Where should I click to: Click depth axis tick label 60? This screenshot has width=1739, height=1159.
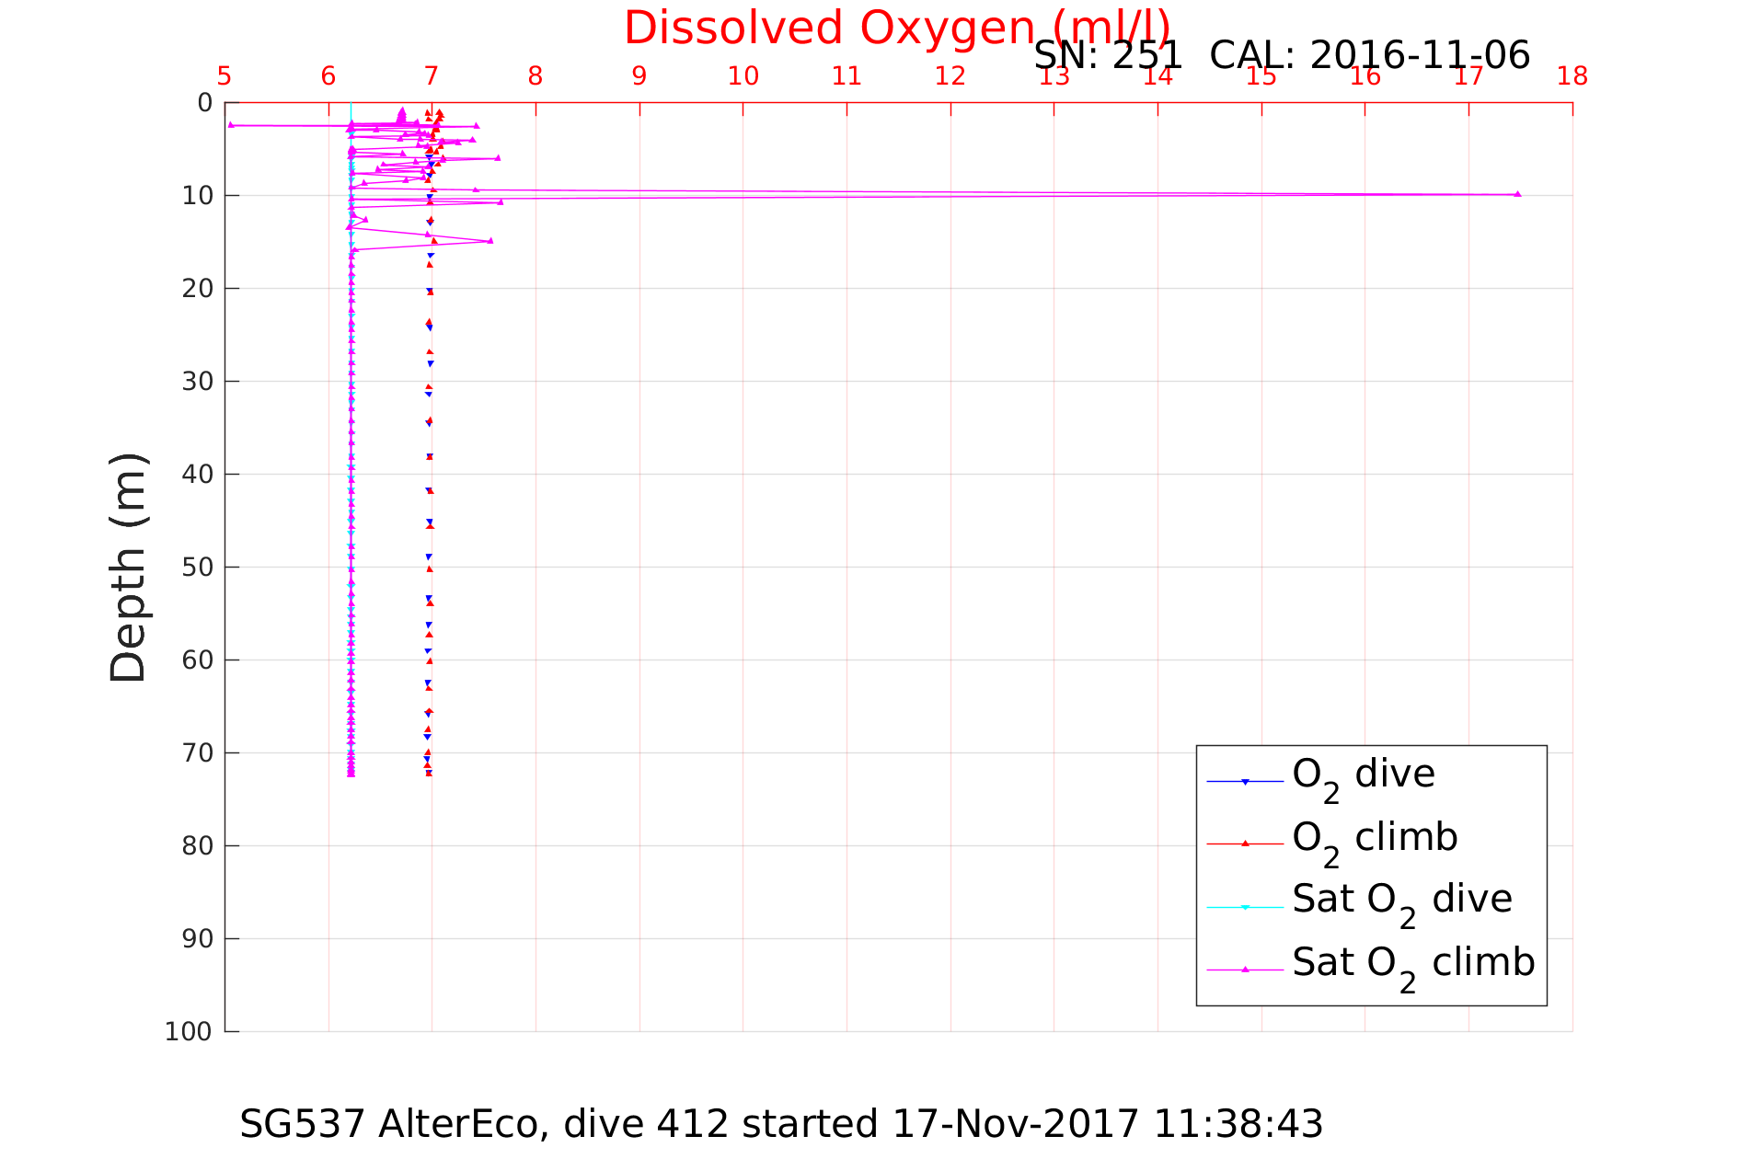(x=198, y=660)
